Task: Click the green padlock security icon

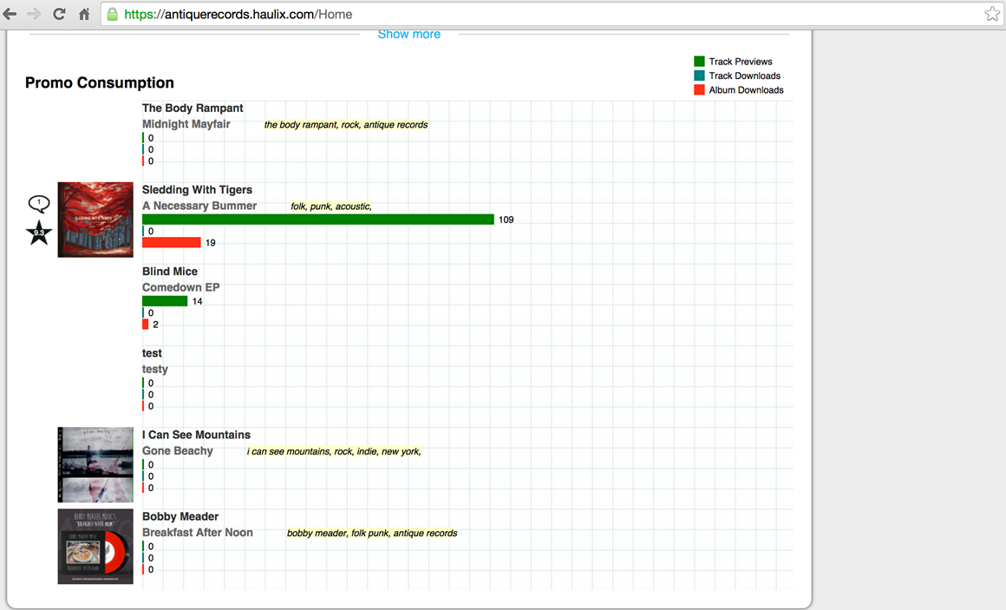Action: (113, 14)
